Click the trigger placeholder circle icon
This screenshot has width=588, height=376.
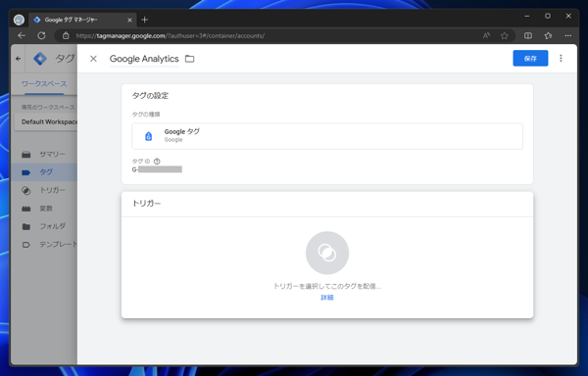pyautogui.click(x=327, y=253)
